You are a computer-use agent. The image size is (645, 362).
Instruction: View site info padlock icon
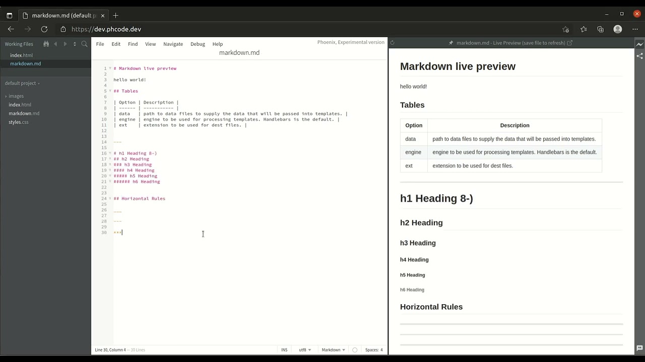tap(63, 29)
